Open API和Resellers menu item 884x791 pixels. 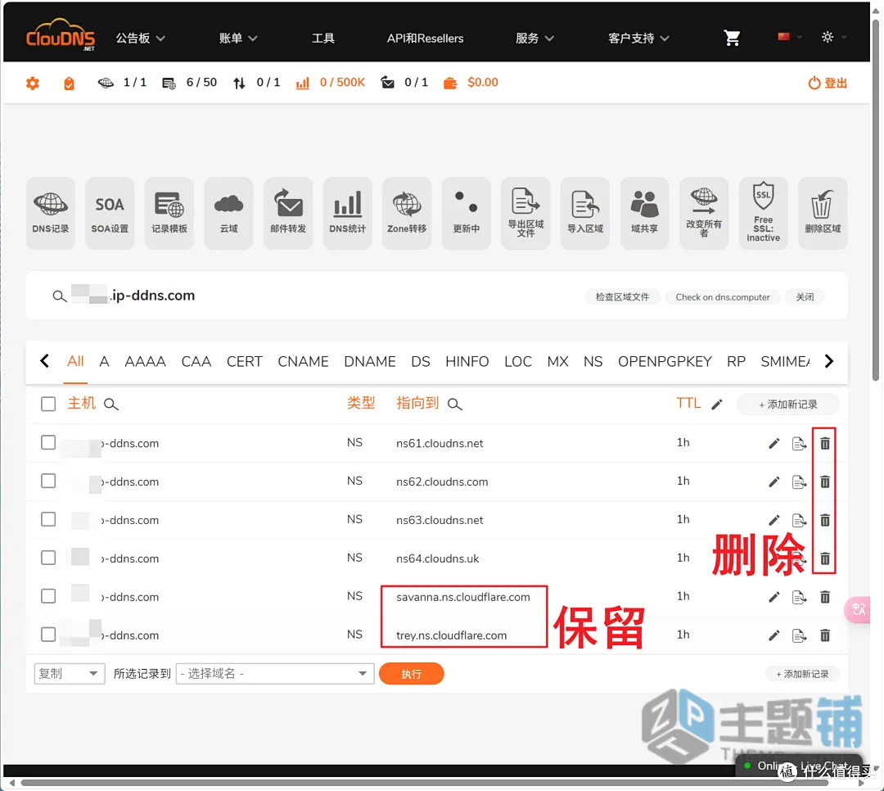425,38
